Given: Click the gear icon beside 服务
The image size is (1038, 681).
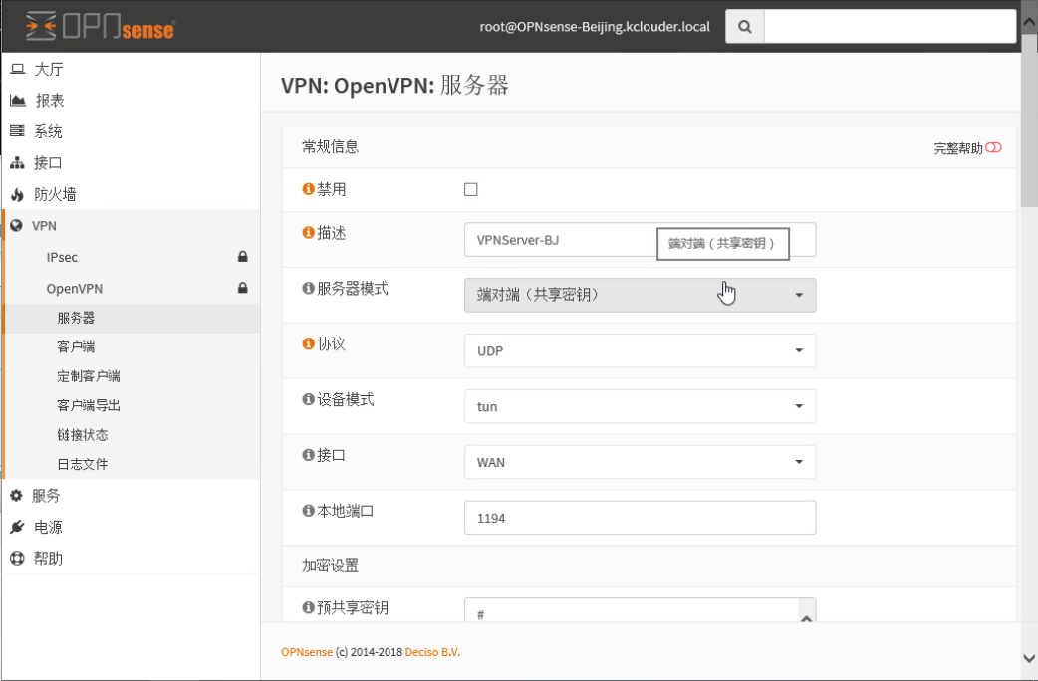Looking at the screenshot, I should [17, 495].
